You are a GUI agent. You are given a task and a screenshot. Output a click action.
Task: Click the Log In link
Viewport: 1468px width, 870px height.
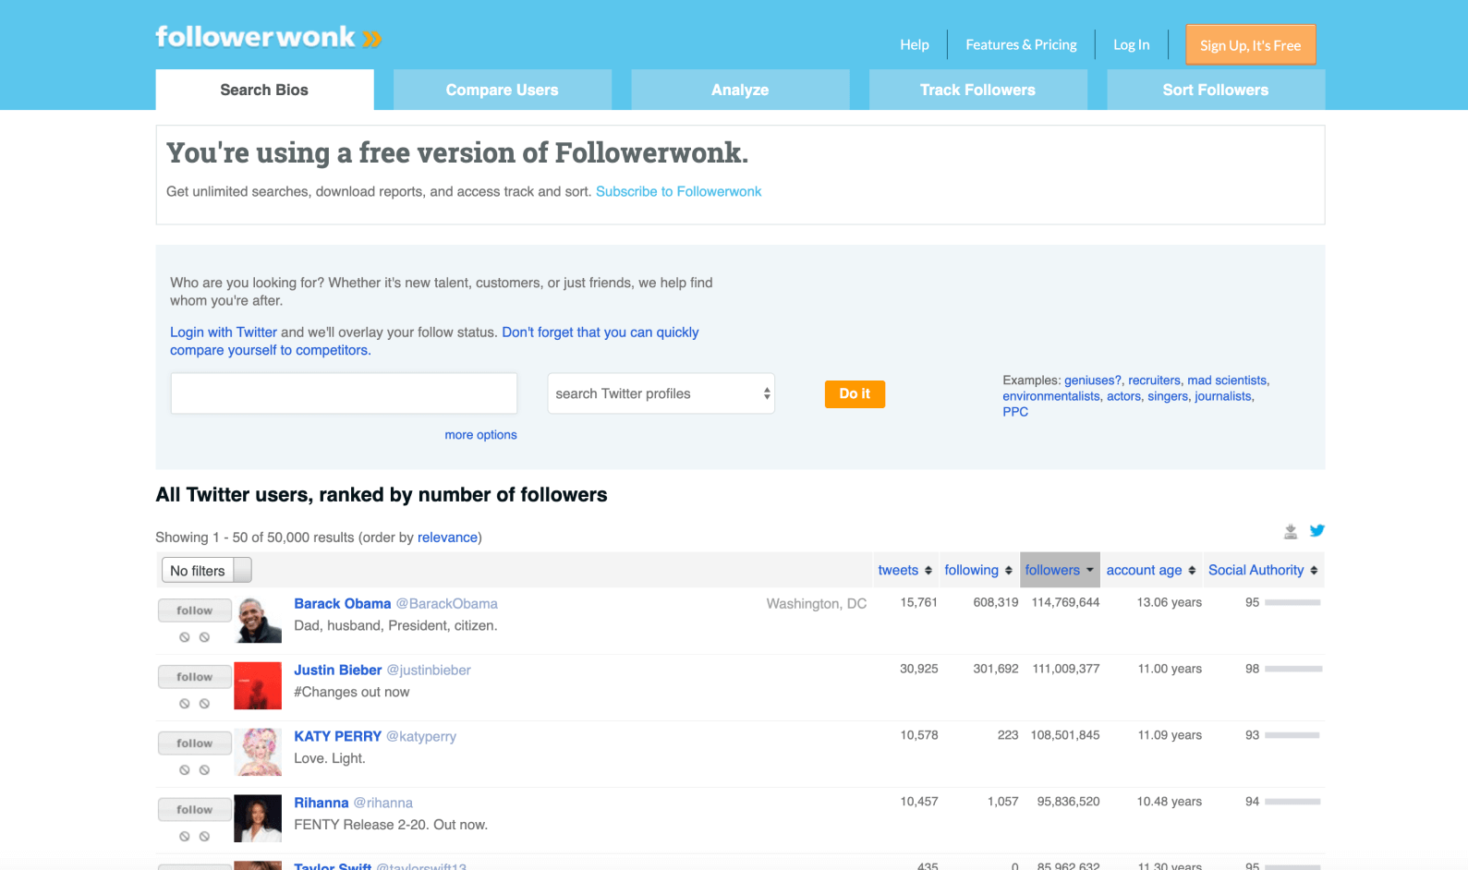coord(1132,44)
